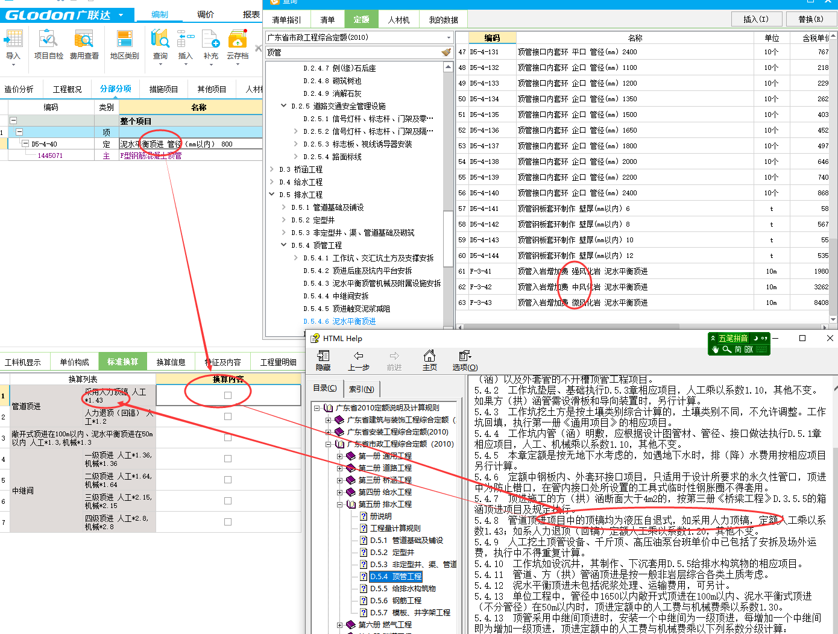This screenshot has height=634, width=838.
Task: Click the 替换(R) button
Action: click(811, 19)
